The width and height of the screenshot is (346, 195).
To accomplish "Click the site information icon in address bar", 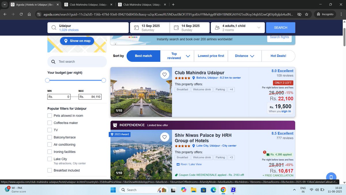I will point(39,14).
